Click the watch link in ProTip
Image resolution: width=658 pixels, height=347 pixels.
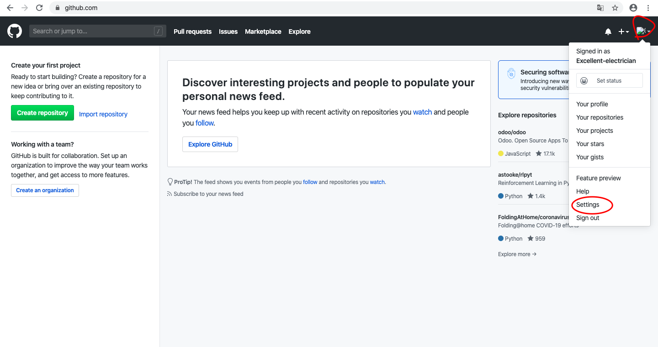coord(377,182)
